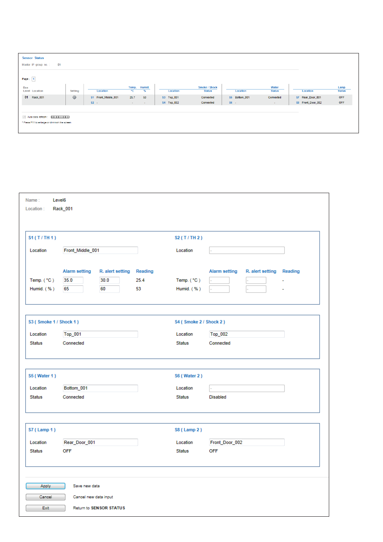Edit S1 Temp R. alert setting 30.0

(109, 280)
